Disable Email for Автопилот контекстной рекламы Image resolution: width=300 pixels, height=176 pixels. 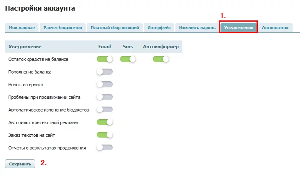click(105, 122)
